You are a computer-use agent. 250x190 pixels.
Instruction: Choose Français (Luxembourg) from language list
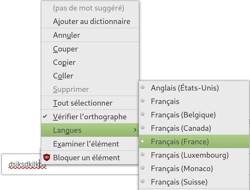coord(190,155)
